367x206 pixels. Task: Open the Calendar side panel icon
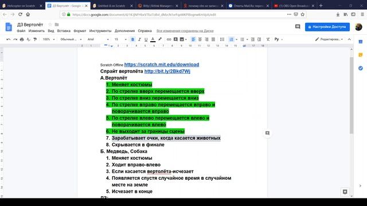pyautogui.click(x=361, y=42)
